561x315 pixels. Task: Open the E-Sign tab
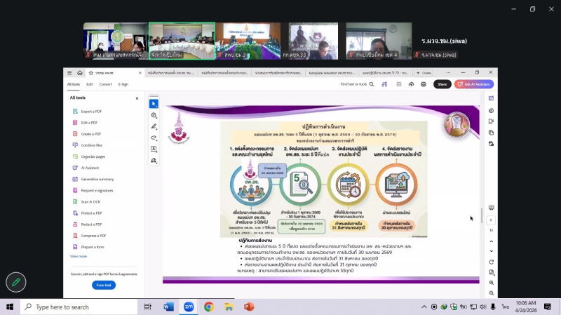pos(123,84)
